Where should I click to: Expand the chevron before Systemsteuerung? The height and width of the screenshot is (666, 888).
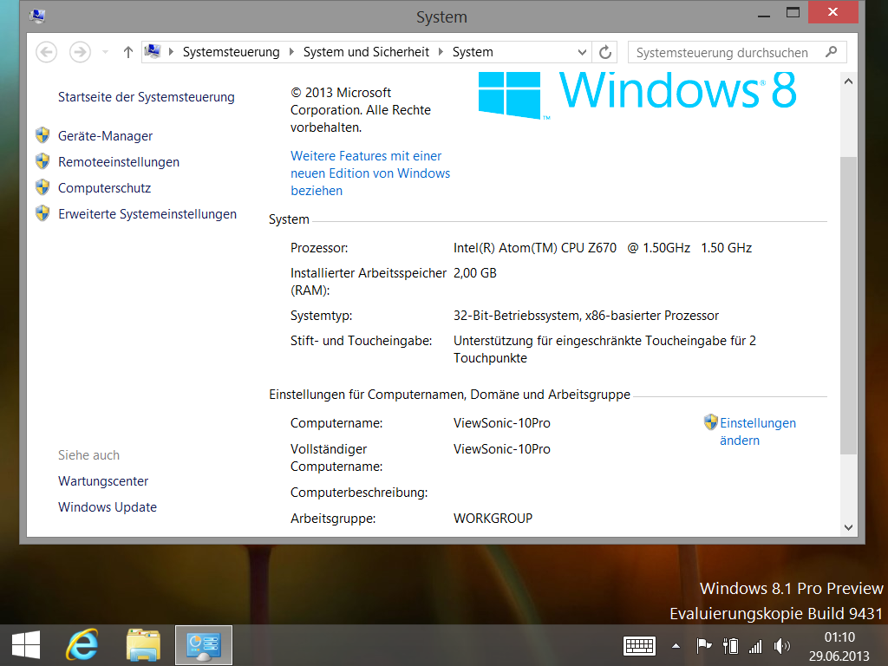click(x=171, y=52)
